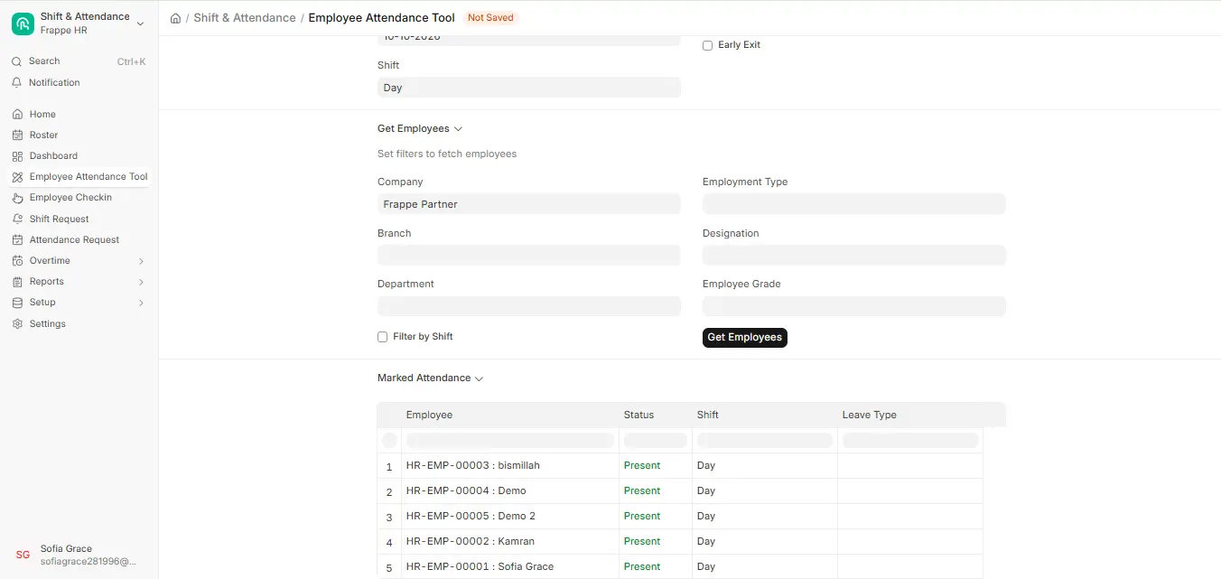Click the Reports icon in sidebar
Viewport: 1221px width, 579px height.
[17, 282]
